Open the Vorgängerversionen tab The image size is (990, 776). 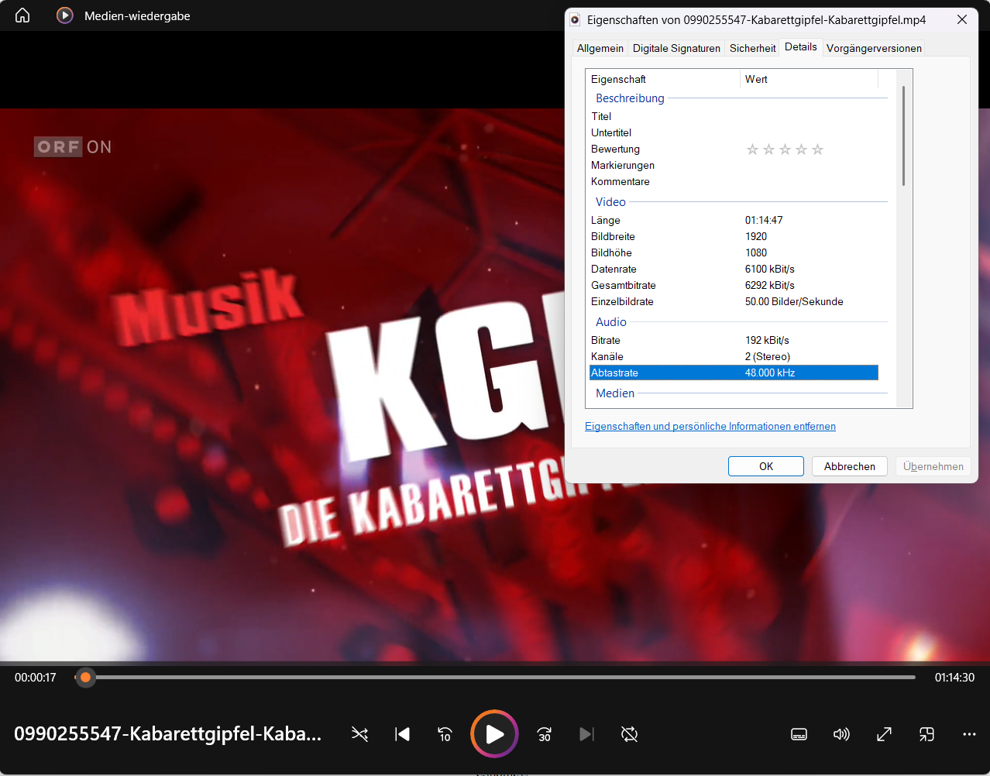pos(874,48)
